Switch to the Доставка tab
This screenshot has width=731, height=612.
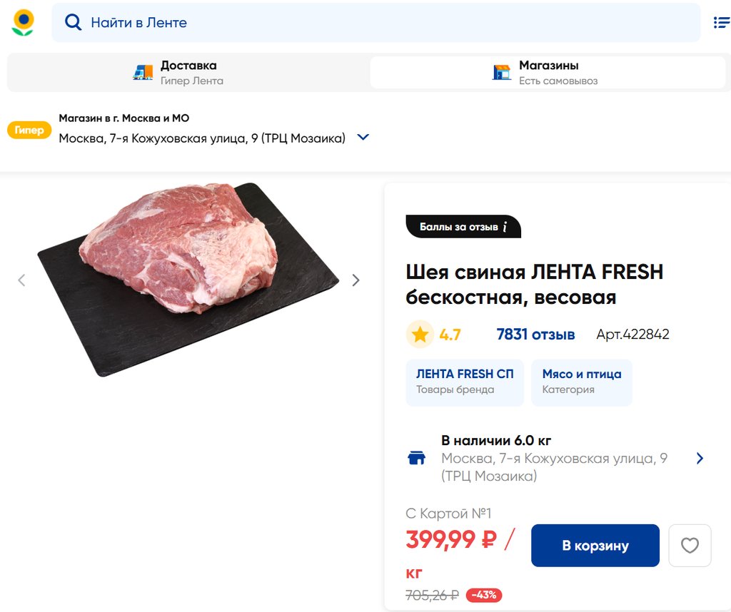[188, 72]
